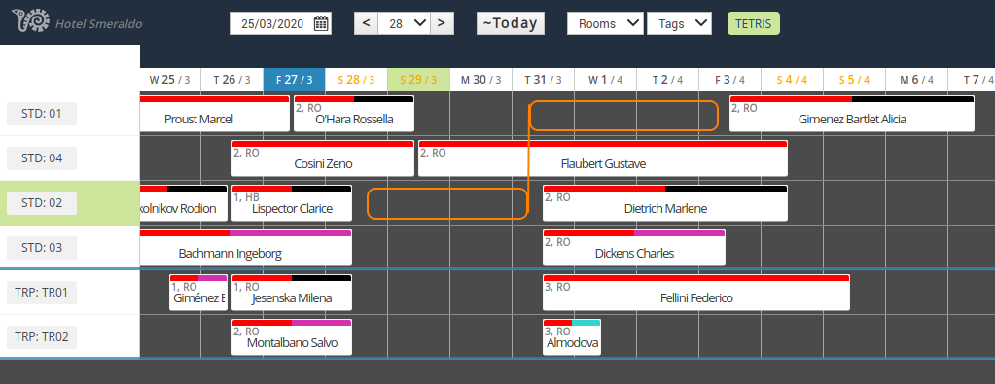Expand the Rooms dropdown
Viewport: 995px width, 384px height.
[605, 23]
